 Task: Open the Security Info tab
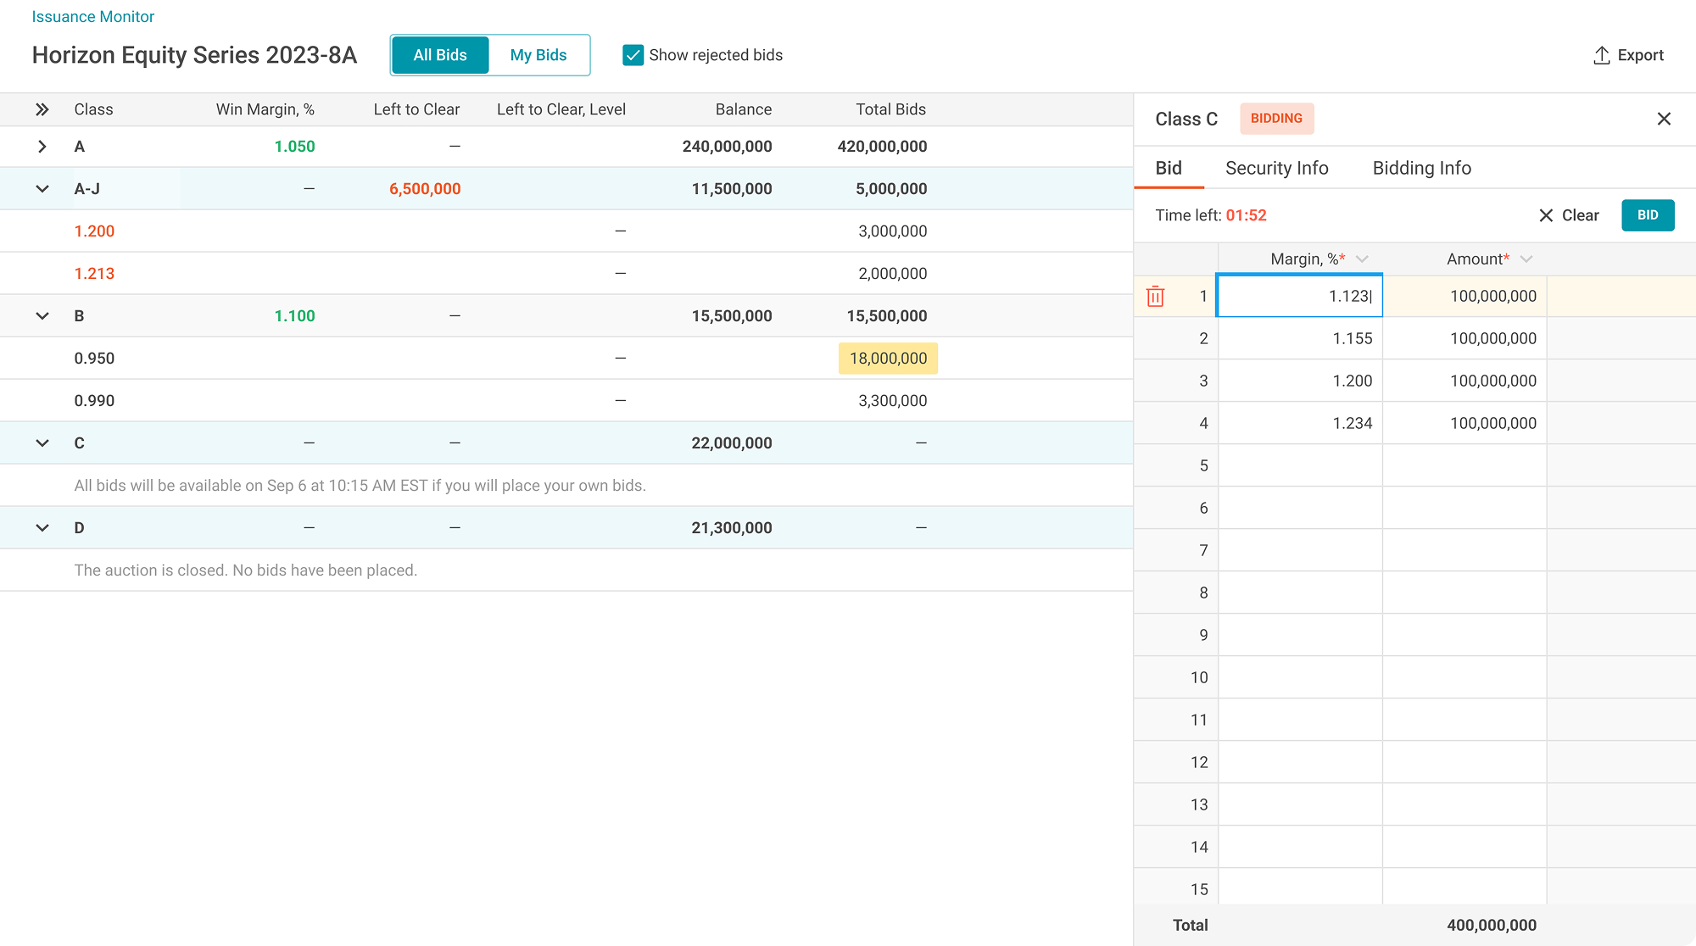tap(1276, 168)
